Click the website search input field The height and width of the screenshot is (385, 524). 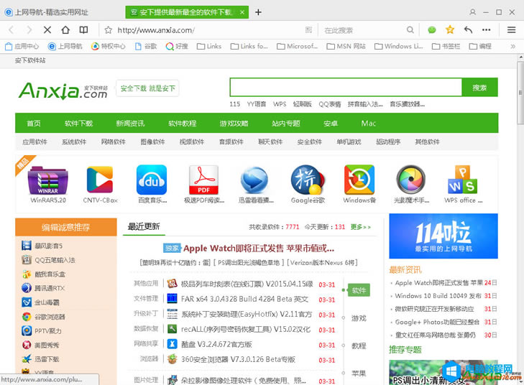345,88
